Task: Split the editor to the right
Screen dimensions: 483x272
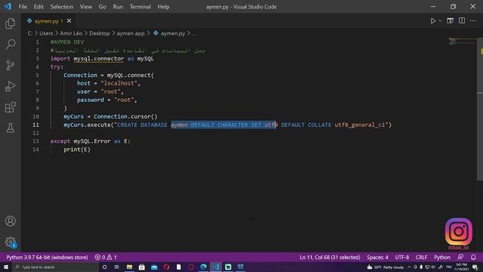Action: pos(461,21)
